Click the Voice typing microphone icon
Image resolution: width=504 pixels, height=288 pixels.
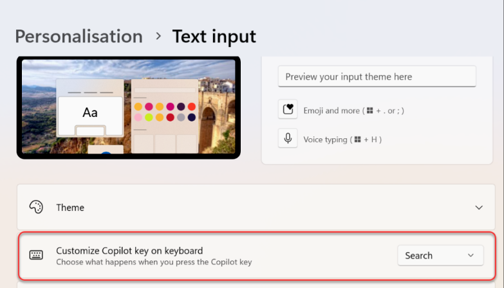(x=288, y=139)
